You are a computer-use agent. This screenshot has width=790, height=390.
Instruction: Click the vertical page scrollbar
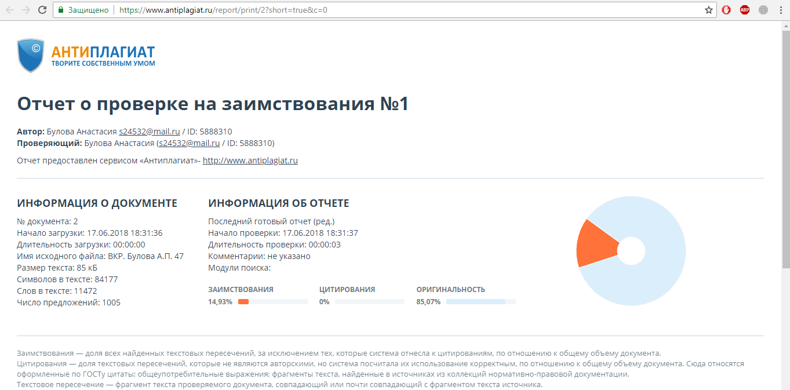[x=785, y=174]
